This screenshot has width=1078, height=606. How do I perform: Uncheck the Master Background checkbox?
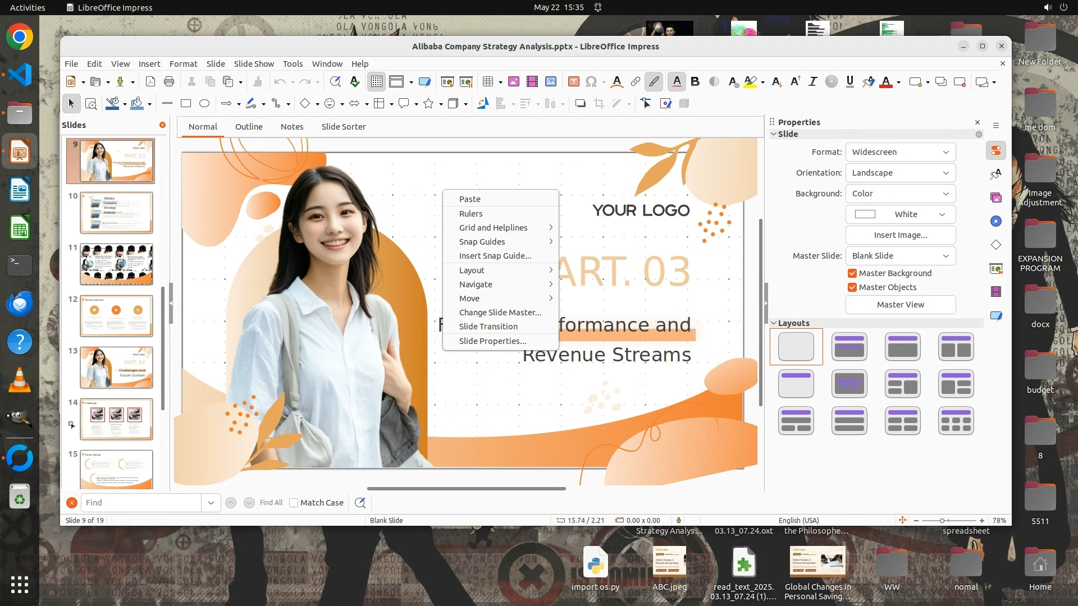coord(852,273)
